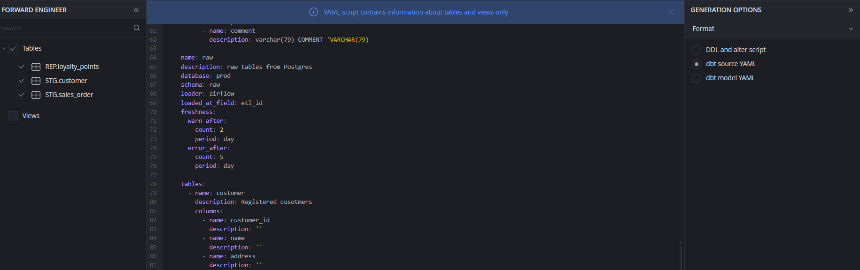Select the dbt source YAML radio button

[x=696, y=64]
